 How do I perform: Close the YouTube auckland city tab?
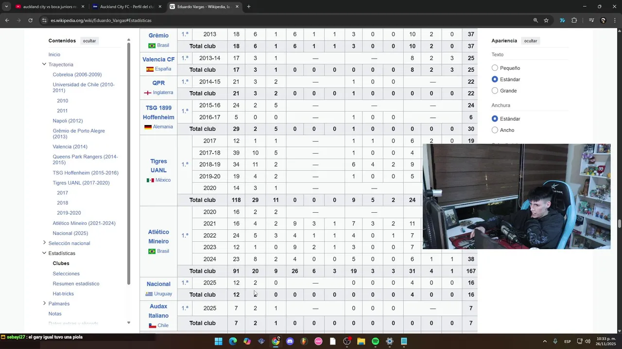pyautogui.click(x=83, y=7)
